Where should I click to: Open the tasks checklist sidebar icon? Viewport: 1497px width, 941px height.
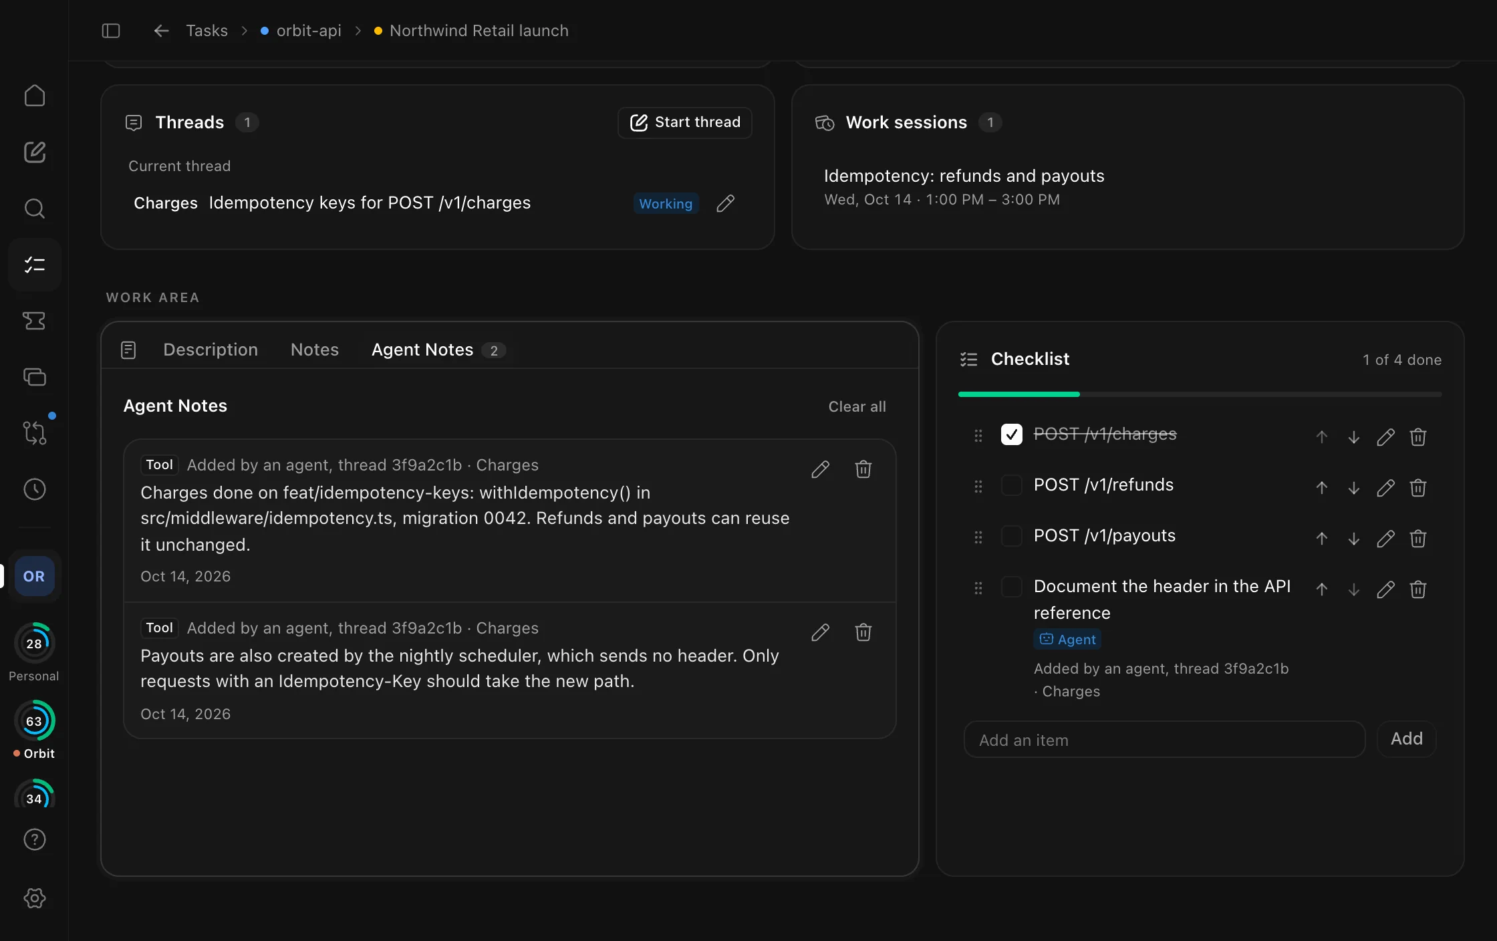click(35, 265)
